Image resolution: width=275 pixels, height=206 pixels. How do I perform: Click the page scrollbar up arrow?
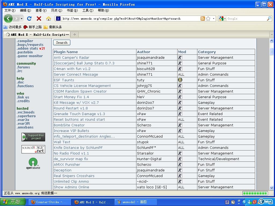pos(272,41)
